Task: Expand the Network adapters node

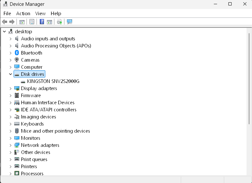Action: point(10,145)
